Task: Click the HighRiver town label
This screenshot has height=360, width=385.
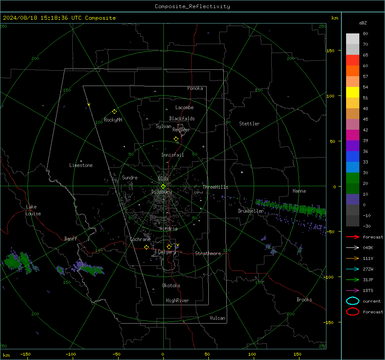Action: (x=177, y=300)
